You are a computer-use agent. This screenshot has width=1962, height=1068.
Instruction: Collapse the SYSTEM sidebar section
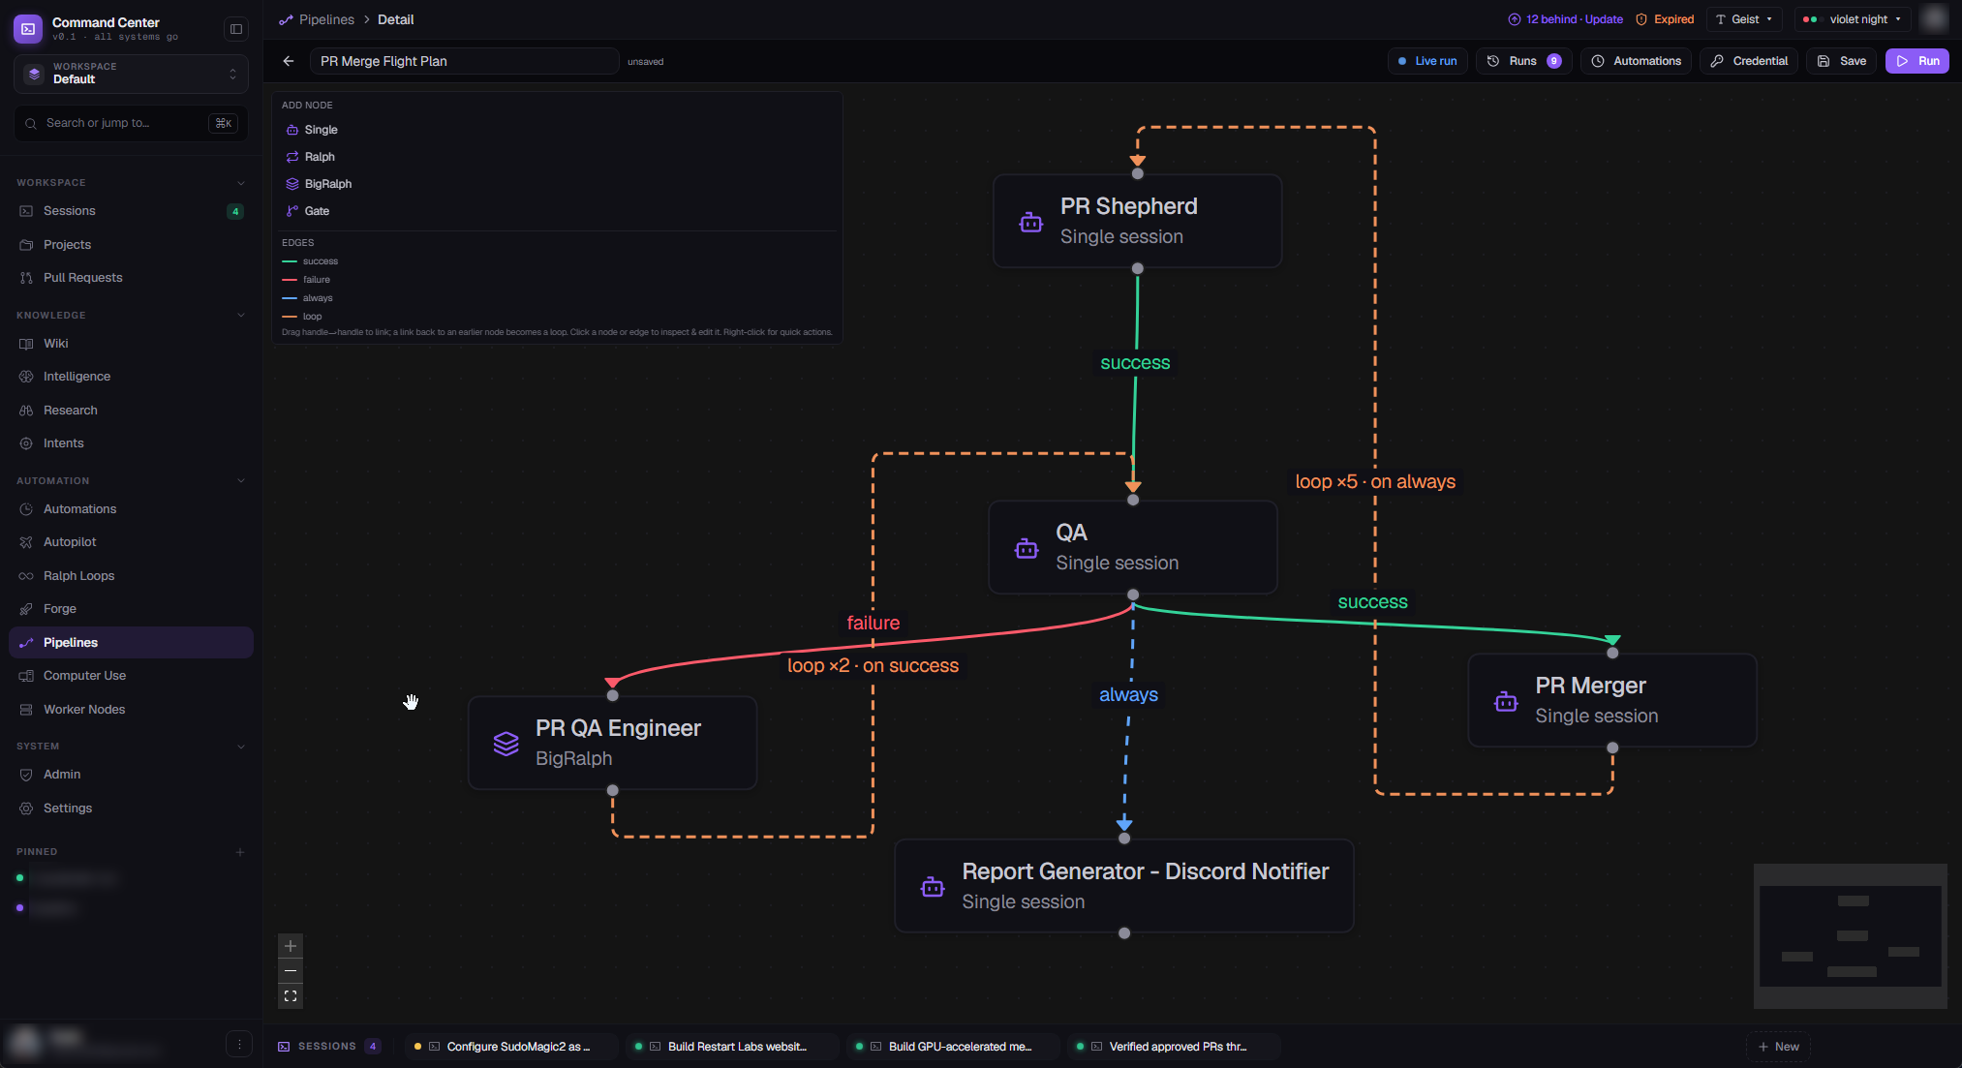pos(241,747)
